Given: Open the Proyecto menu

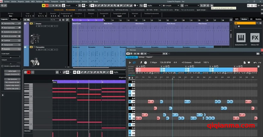Looking at the screenshot, I should click(21, 2).
